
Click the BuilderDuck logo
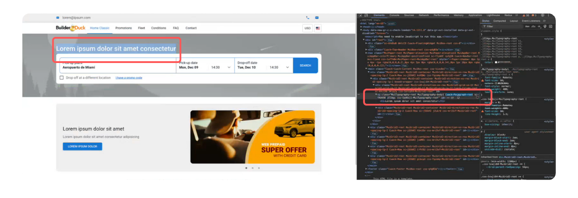[x=70, y=28]
